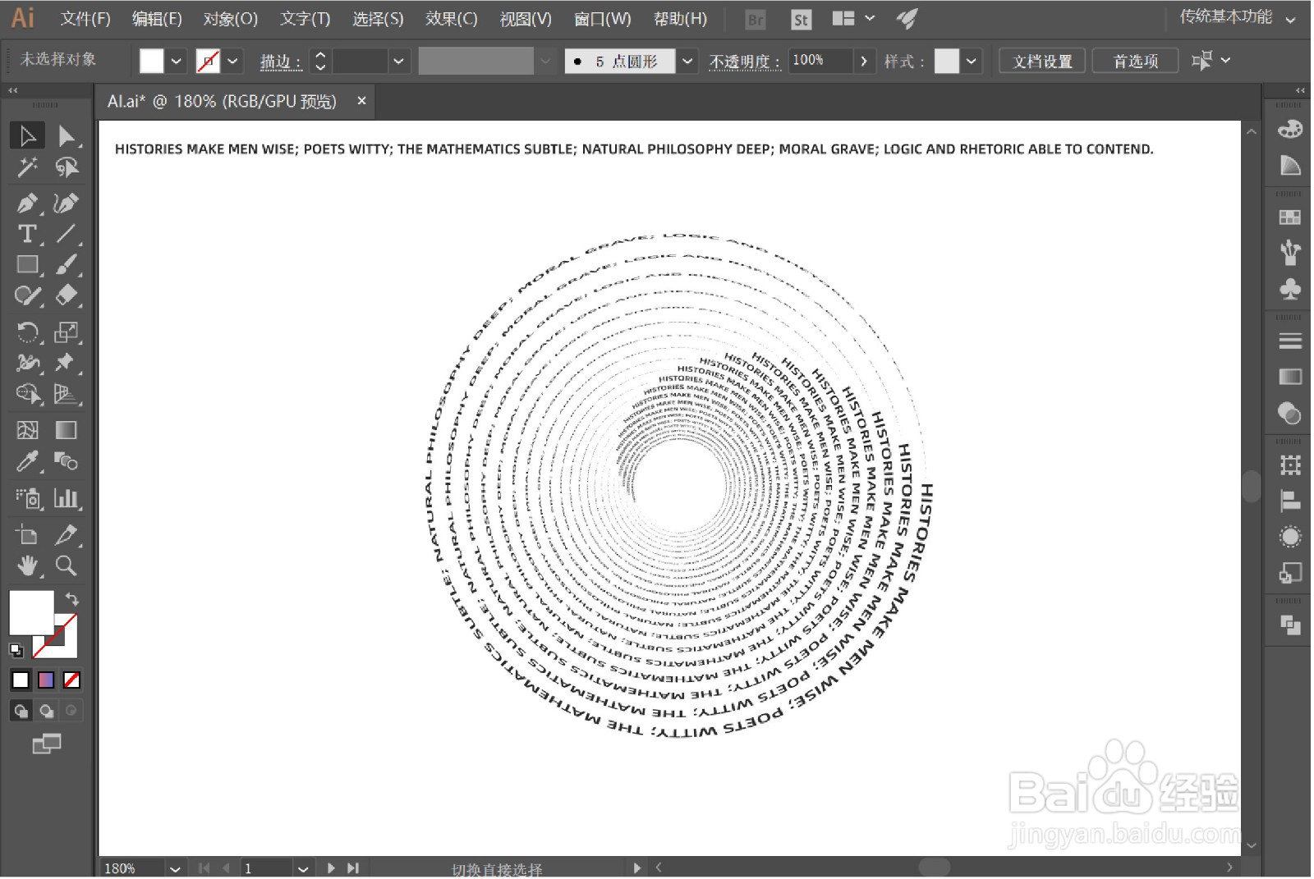Select the Eyedropper tool

click(27, 462)
